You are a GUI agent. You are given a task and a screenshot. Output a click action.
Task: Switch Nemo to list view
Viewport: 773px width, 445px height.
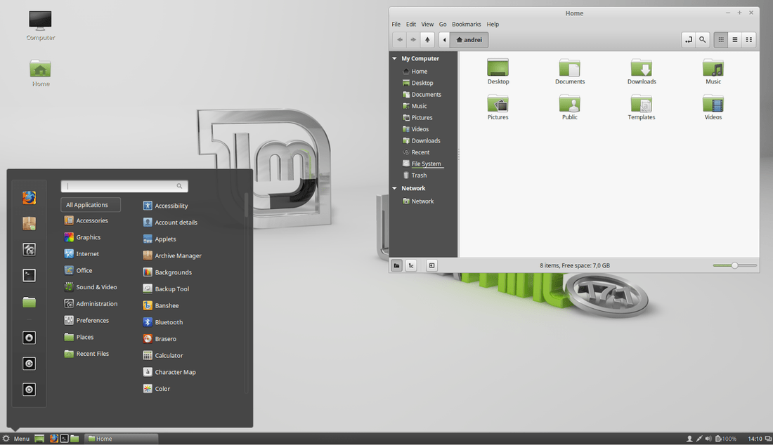(x=734, y=39)
